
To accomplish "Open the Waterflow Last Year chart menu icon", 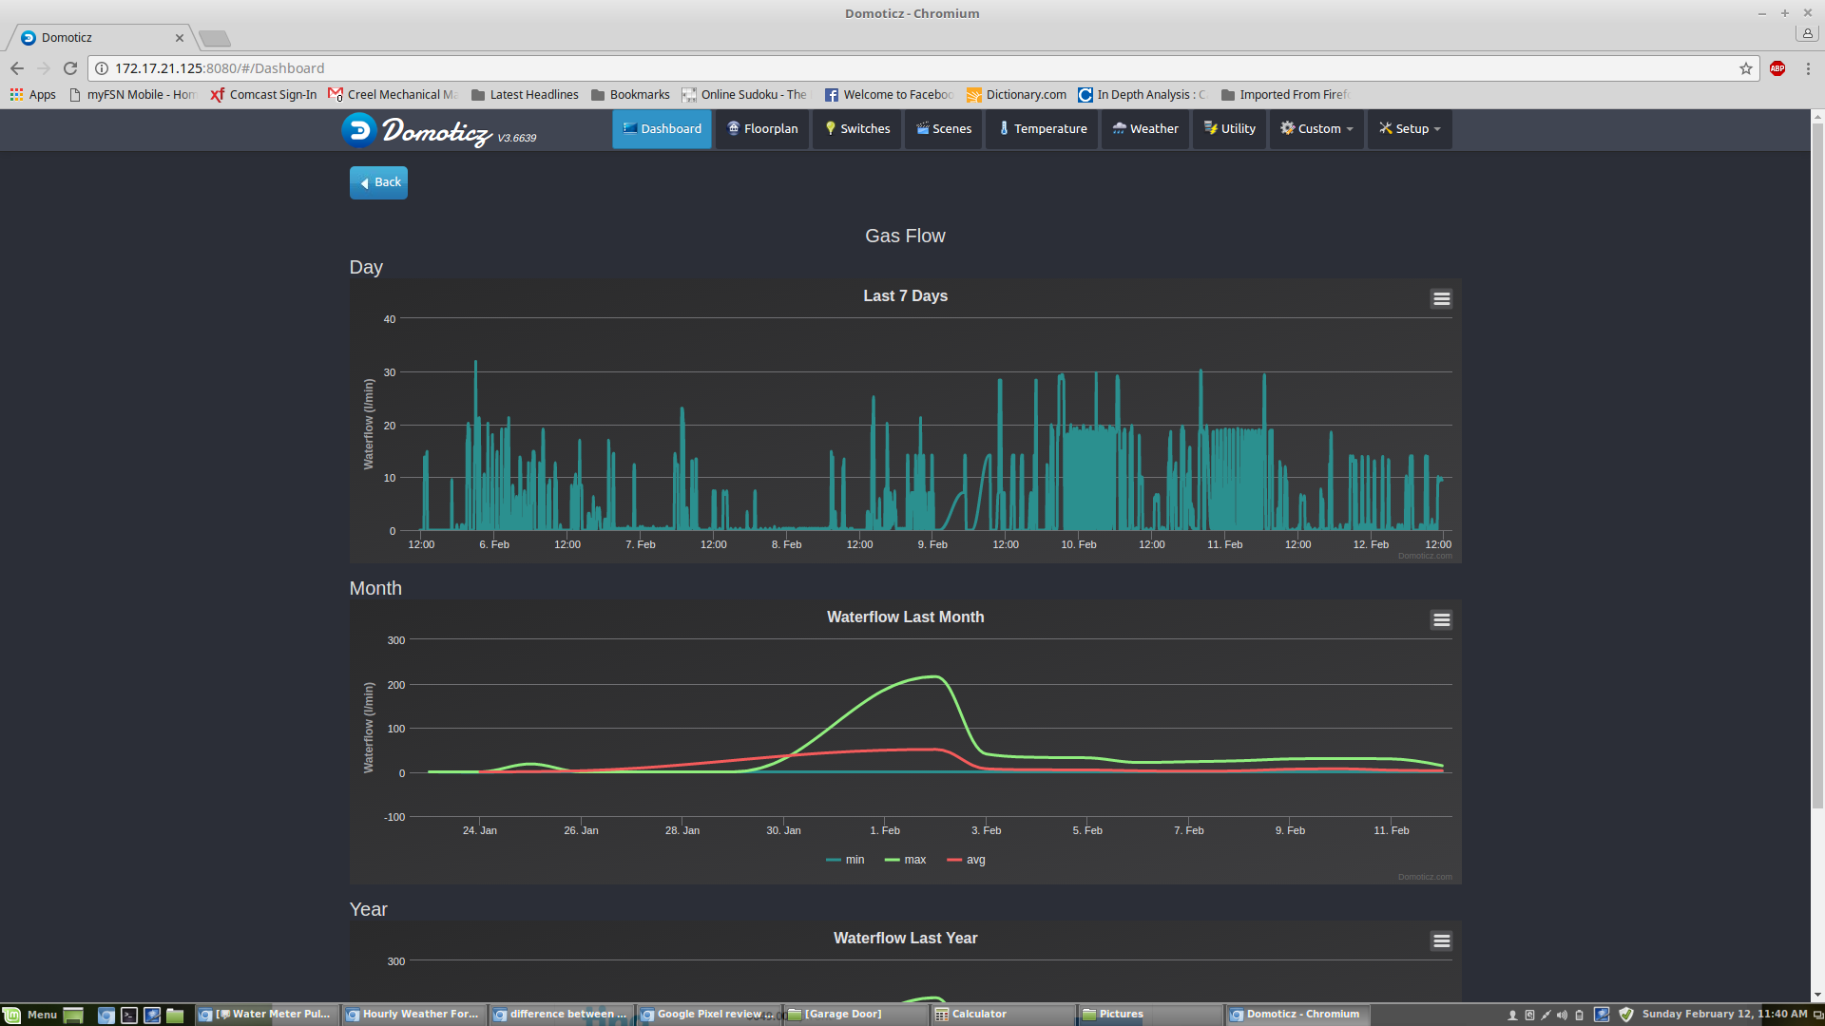I will click(1441, 941).
